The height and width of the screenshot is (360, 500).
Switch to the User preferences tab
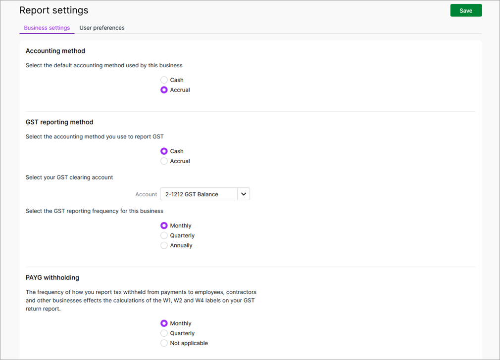pyautogui.click(x=102, y=28)
